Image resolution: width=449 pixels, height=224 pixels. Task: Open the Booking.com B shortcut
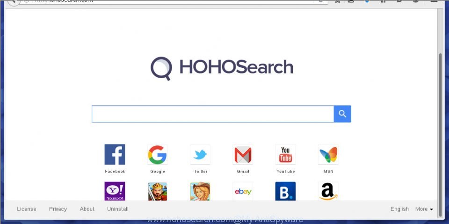click(x=285, y=191)
